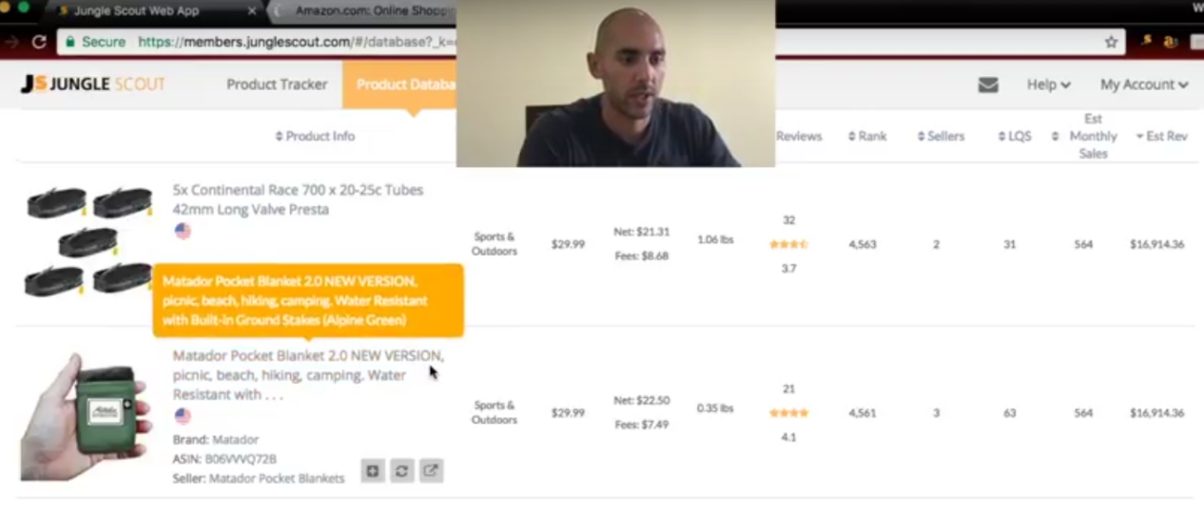
Task: Open the My Account dropdown
Action: pos(1144,85)
